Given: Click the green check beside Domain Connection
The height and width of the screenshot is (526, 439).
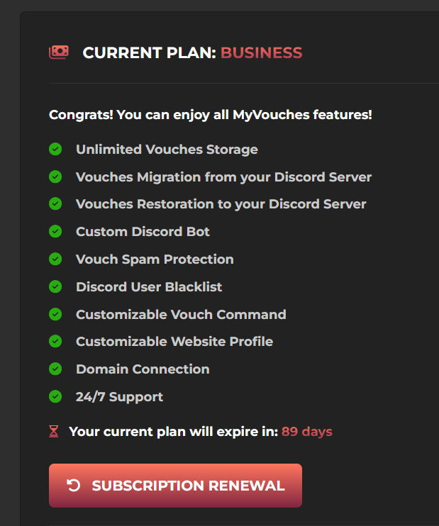Looking at the screenshot, I should [55, 369].
